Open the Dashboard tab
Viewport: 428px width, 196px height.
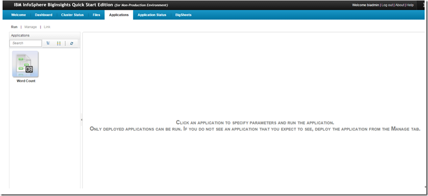coord(43,15)
